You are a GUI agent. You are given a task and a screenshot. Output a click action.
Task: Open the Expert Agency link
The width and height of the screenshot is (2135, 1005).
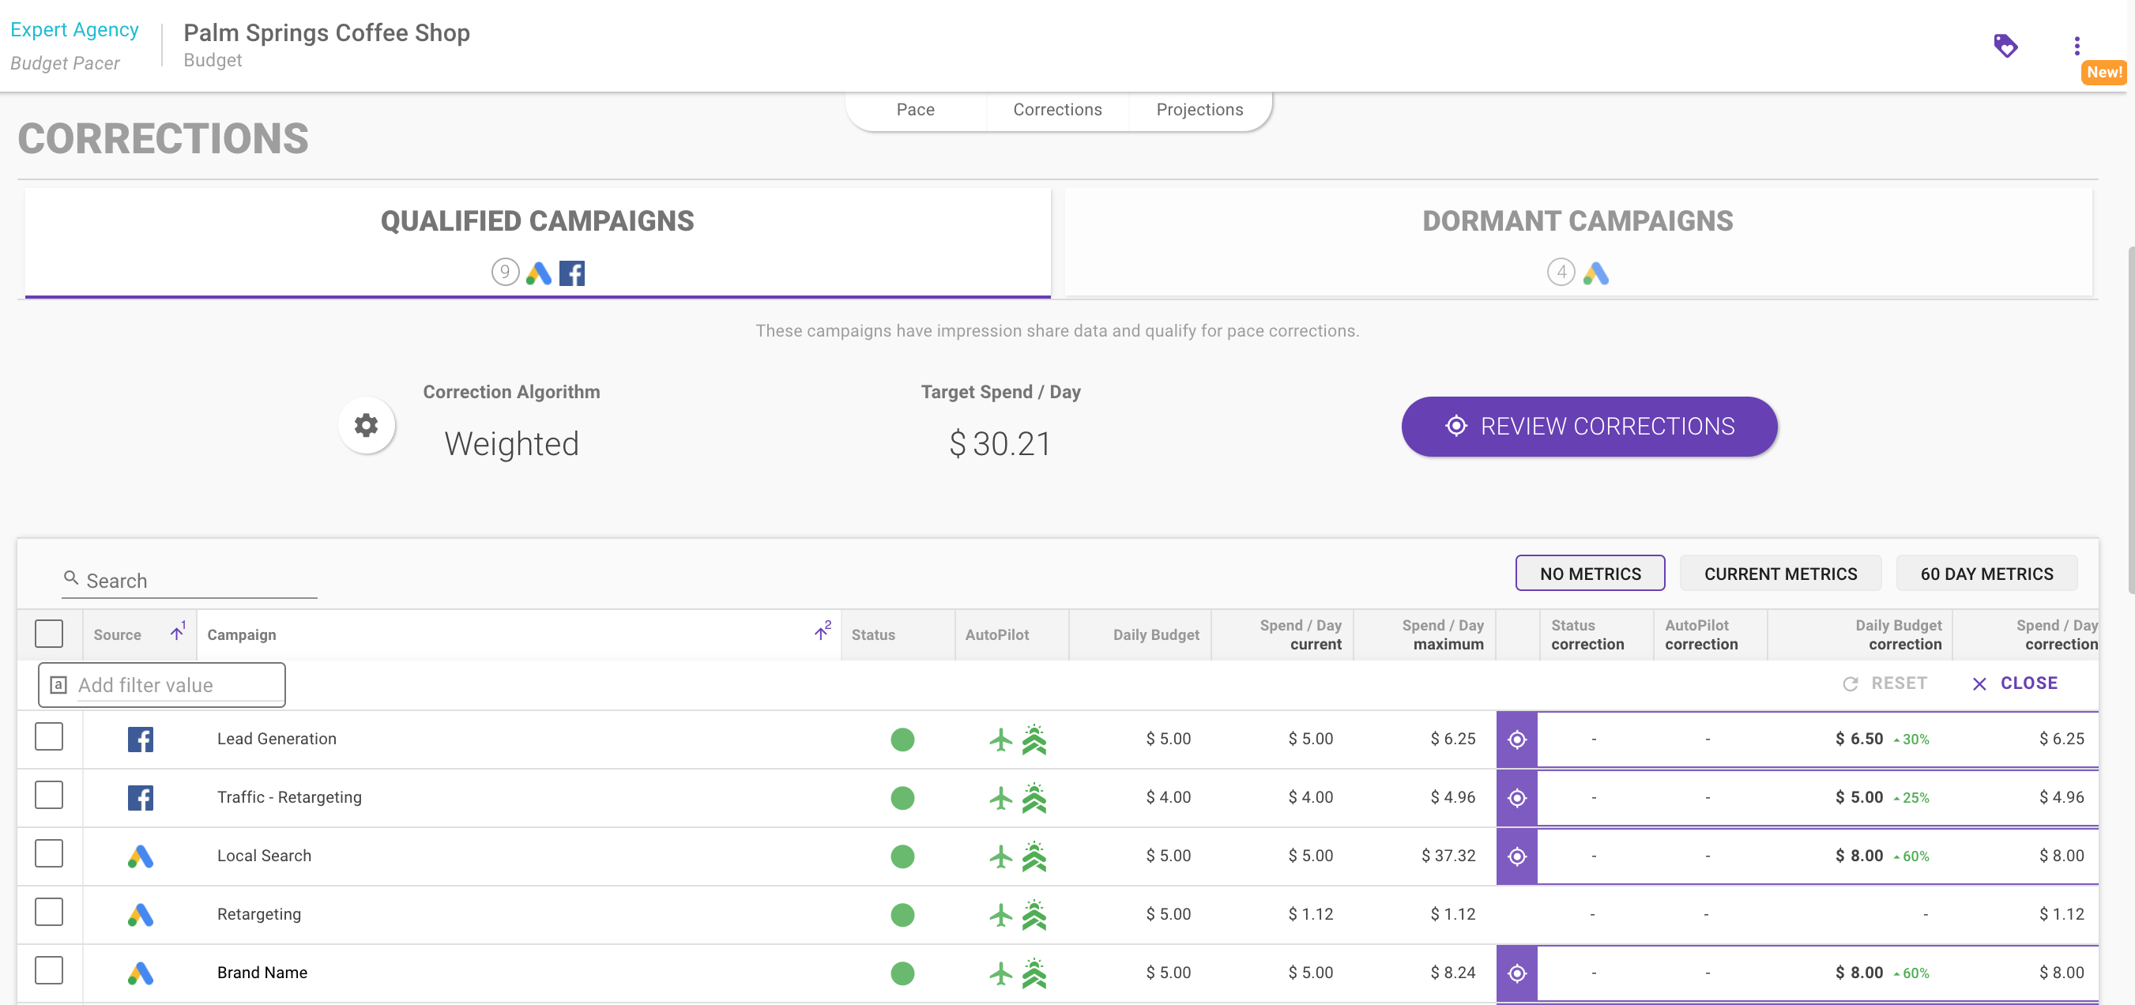pos(74,30)
